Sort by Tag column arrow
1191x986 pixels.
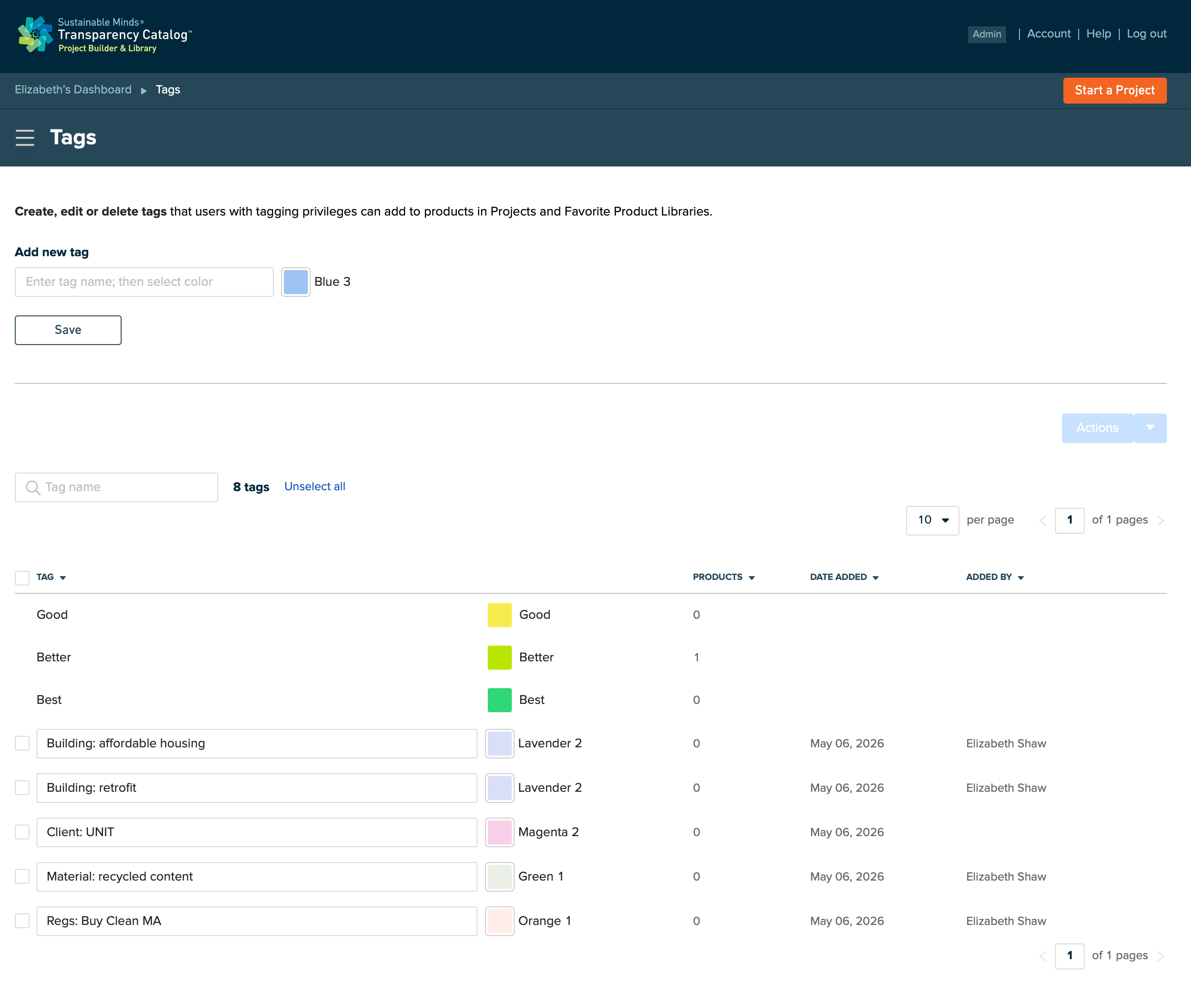point(63,578)
